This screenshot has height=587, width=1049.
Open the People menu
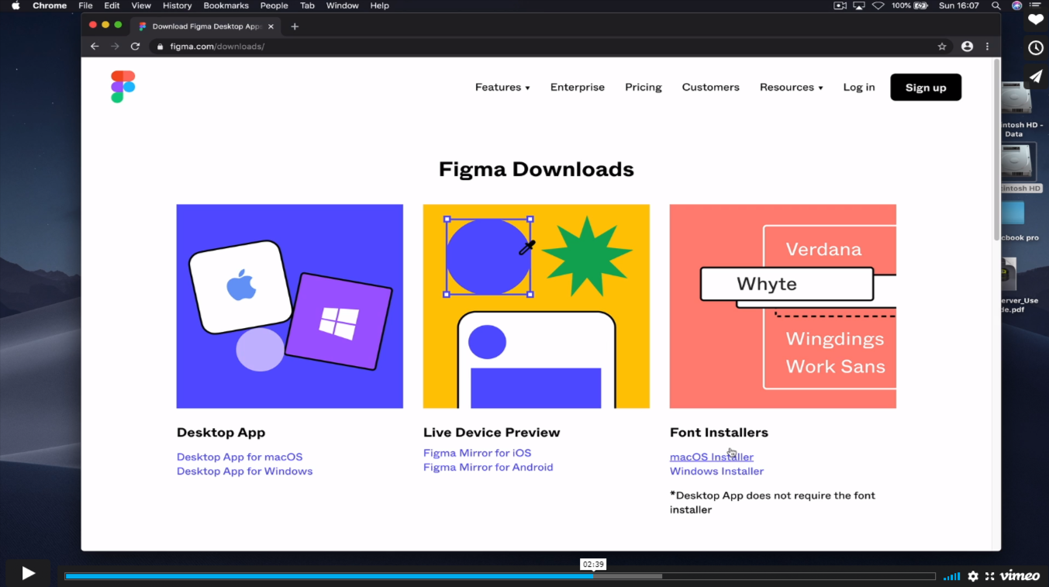pyautogui.click(x=274, y=5)
